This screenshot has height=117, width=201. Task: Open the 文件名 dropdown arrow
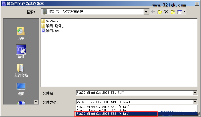[195, 93]
